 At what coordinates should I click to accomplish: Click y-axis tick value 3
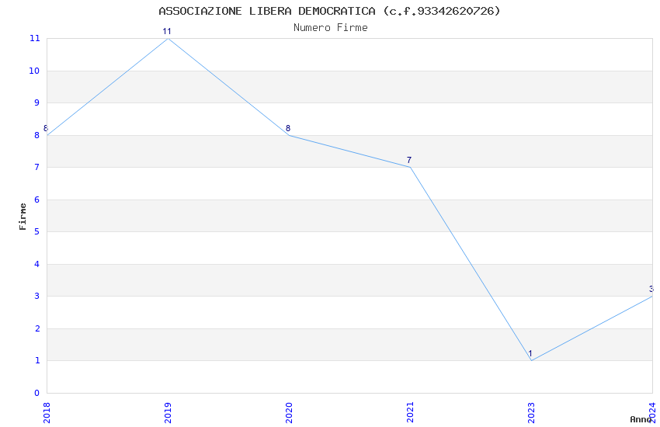(x=37, y=296)
